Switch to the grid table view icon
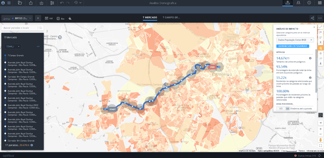Image resolution: width=324 pixels, height=158 pixels. [x=320, y=3]
